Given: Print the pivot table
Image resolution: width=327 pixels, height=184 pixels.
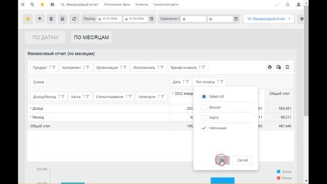Looking at the screenshot, I should [x=270, y=67].
